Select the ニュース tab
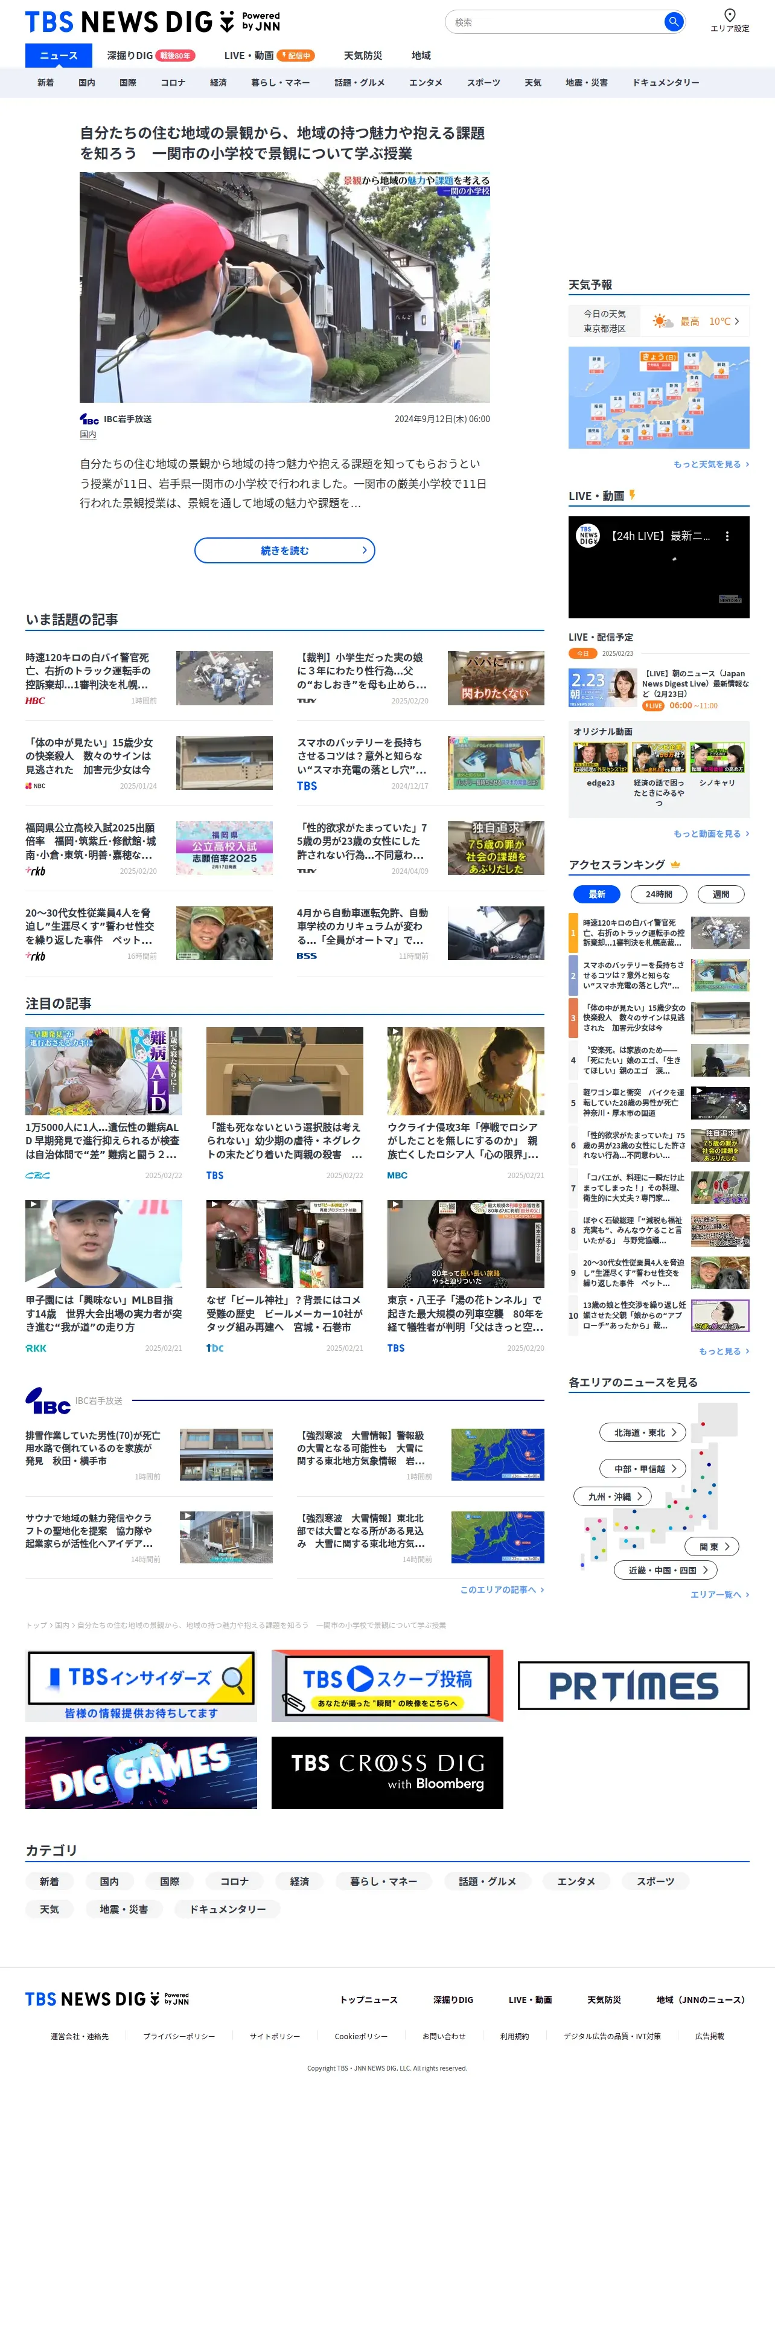 pyautogui.click(x=59, y=55)
